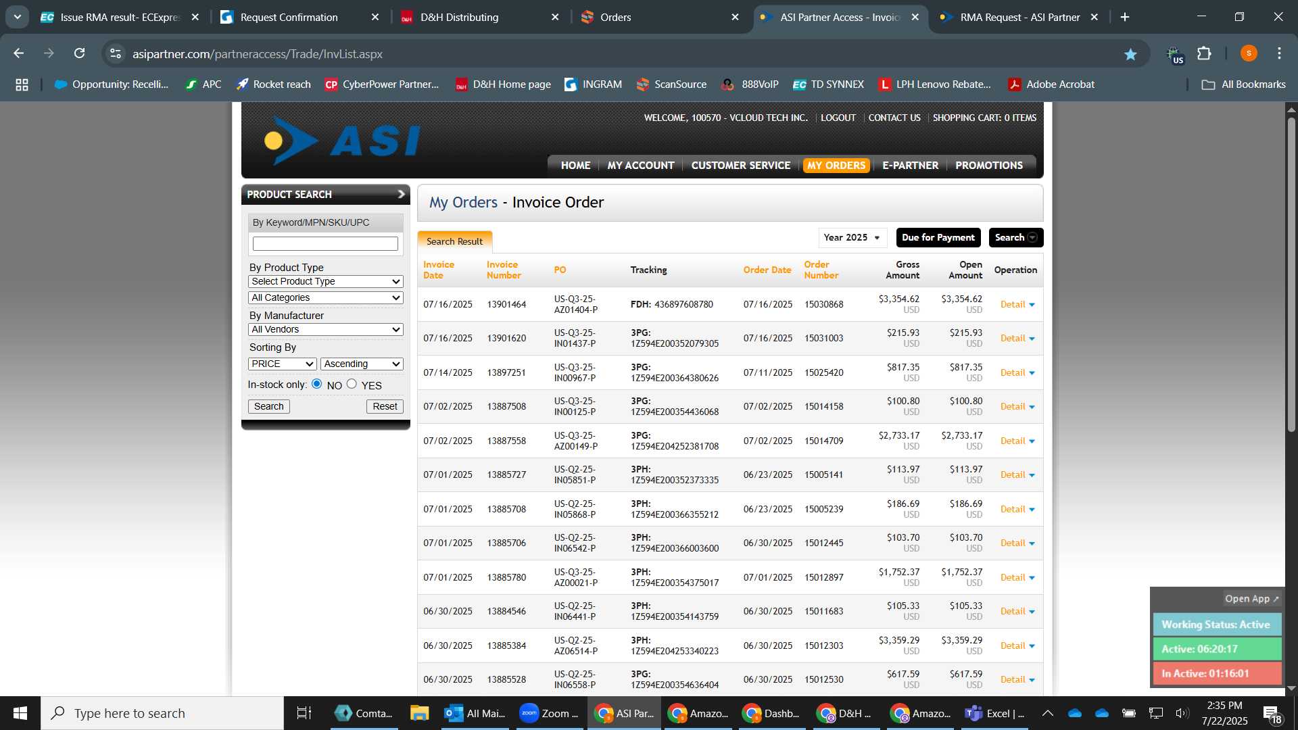This screenshot has height=730, width=1298.
Task: Switch to RMA Request - ASI Partner tab
Action: [1019, 17]
